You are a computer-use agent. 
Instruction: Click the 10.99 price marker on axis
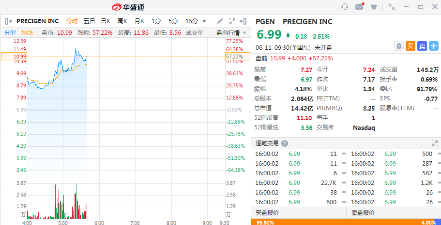coord(14,56)
